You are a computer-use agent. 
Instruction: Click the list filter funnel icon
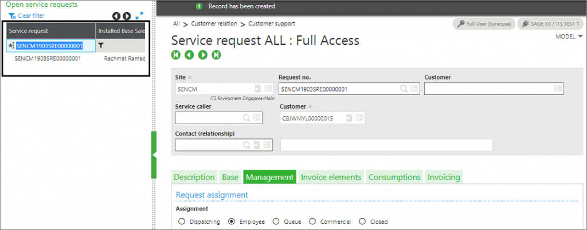101,46
